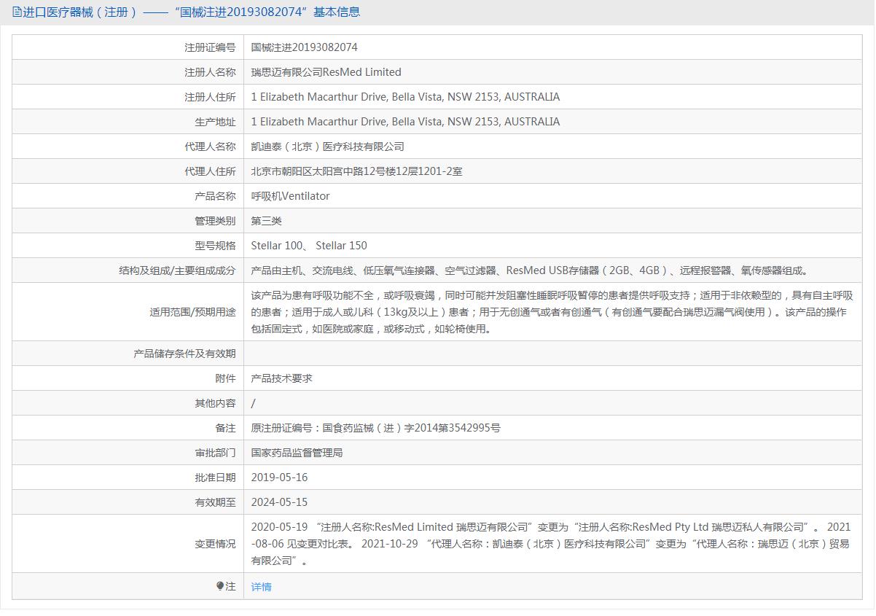The image size is (876, 616).
Task: Click the 代理人住所 label
Action: coord(210,171)
